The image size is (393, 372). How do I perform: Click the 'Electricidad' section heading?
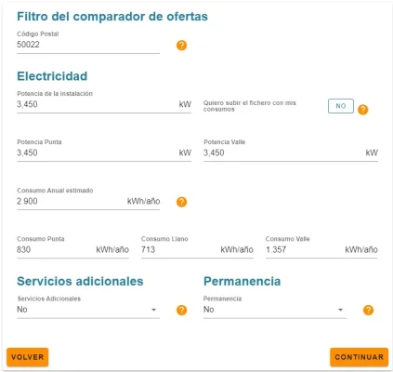(x=52, y=76)
